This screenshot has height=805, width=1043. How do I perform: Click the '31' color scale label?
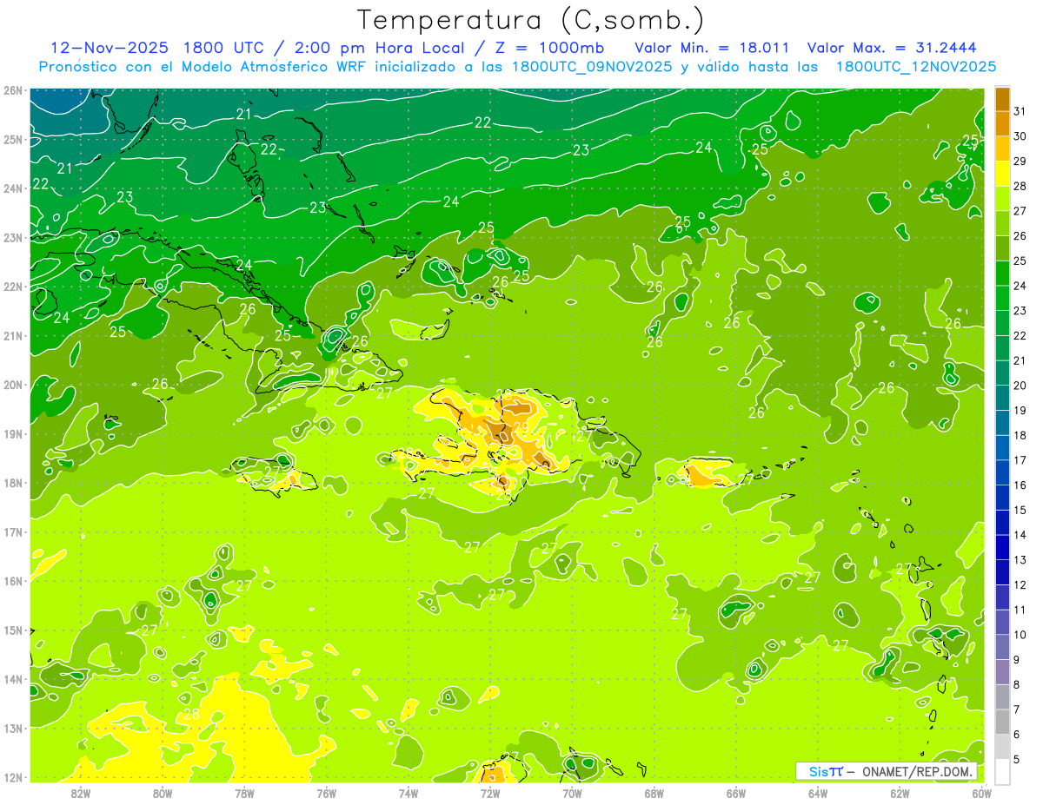coord(1020,111)
